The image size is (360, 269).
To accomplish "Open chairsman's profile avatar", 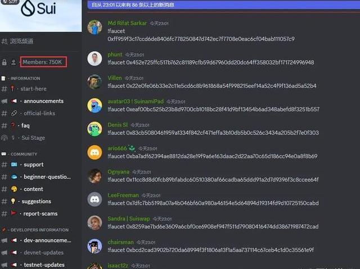I will [94, 247].
